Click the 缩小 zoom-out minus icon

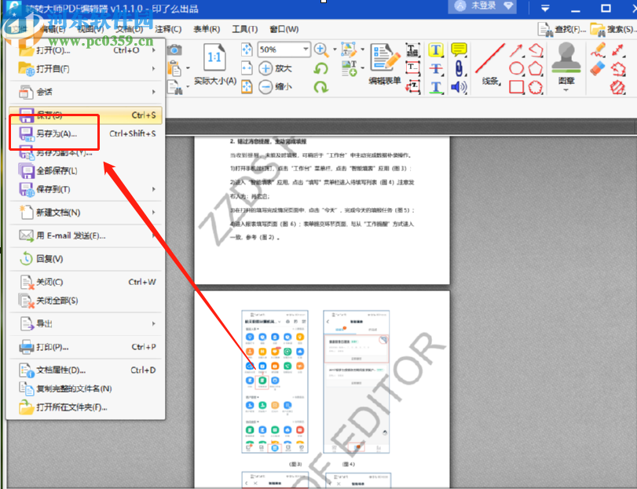tap(267, 86)
